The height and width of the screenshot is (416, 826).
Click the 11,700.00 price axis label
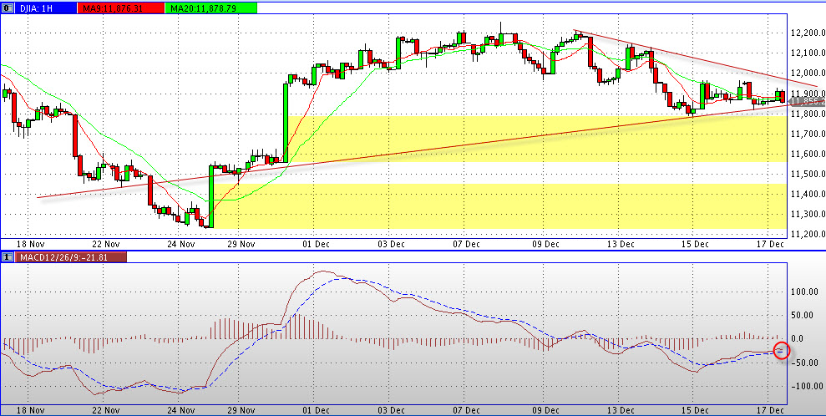point(807,133)
